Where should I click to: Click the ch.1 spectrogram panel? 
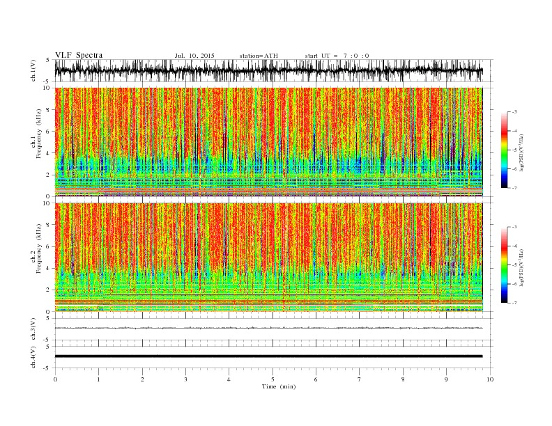pyautogui.click(x=268, y=142)
